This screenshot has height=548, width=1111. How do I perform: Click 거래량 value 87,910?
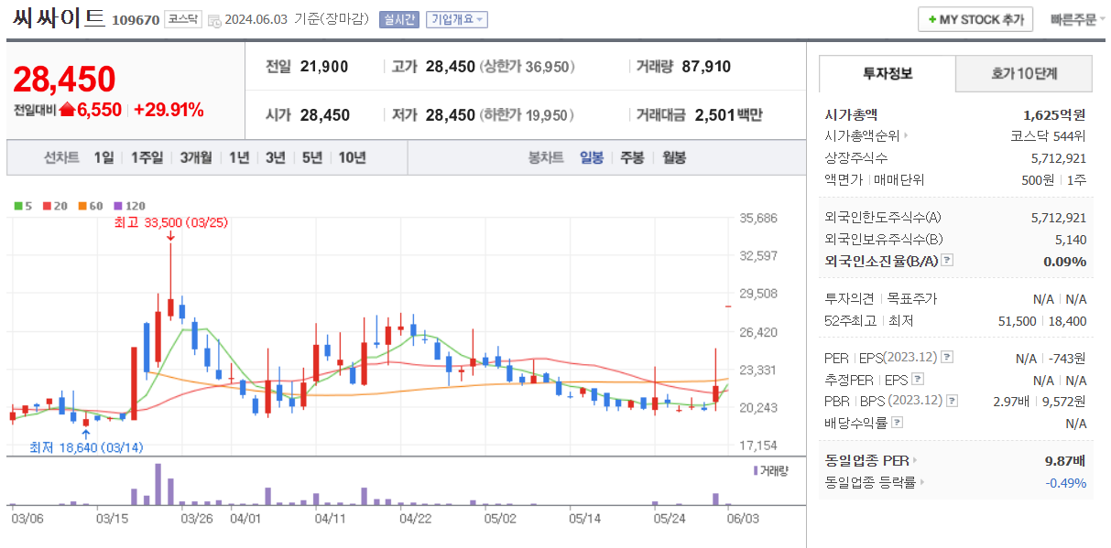click(706, 66)
